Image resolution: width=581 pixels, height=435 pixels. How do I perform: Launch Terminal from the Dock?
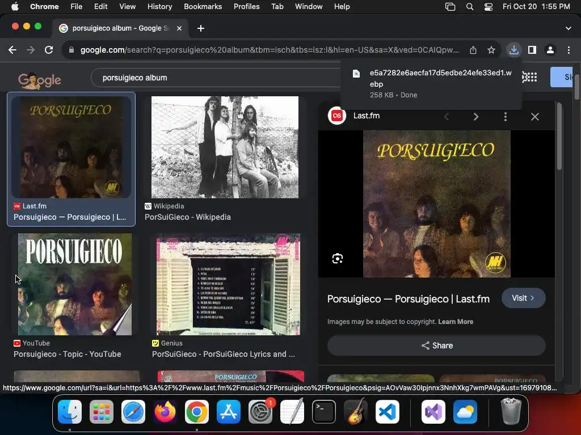[324, 412]
